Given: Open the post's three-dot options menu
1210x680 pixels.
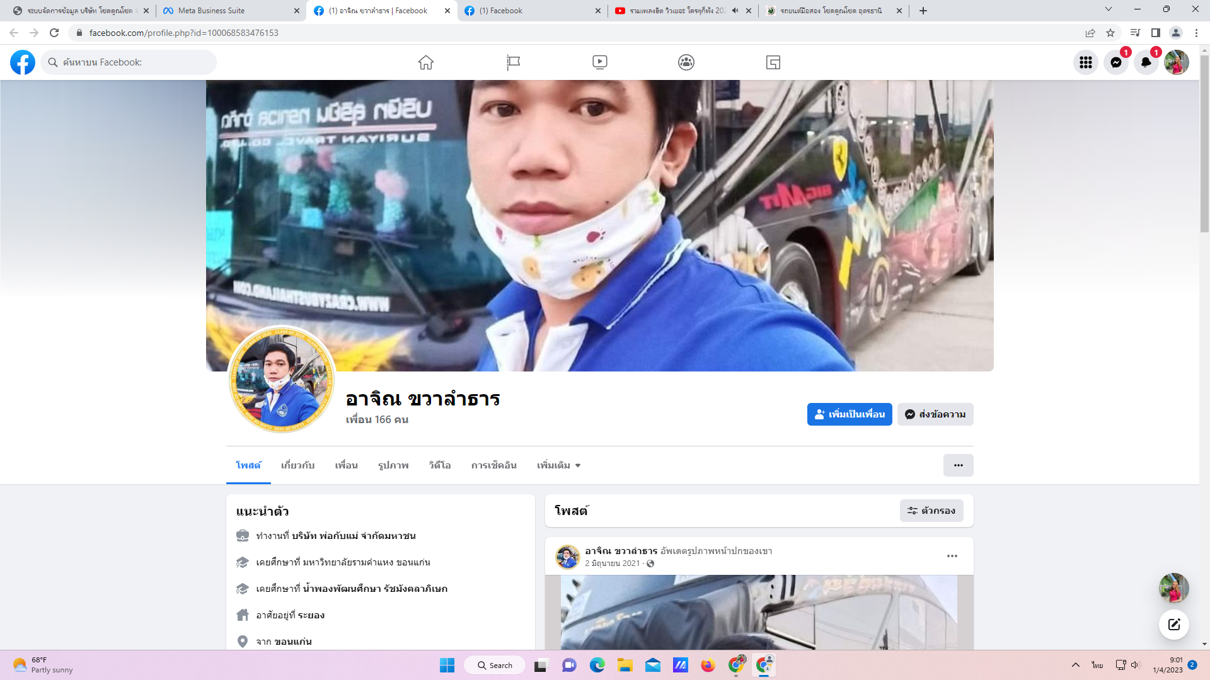Looking at the screenshot, I should (952, 556).
